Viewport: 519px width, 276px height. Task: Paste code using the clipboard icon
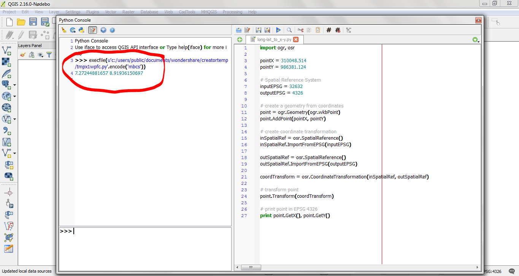pyautogui.click(x=318, y=30)
